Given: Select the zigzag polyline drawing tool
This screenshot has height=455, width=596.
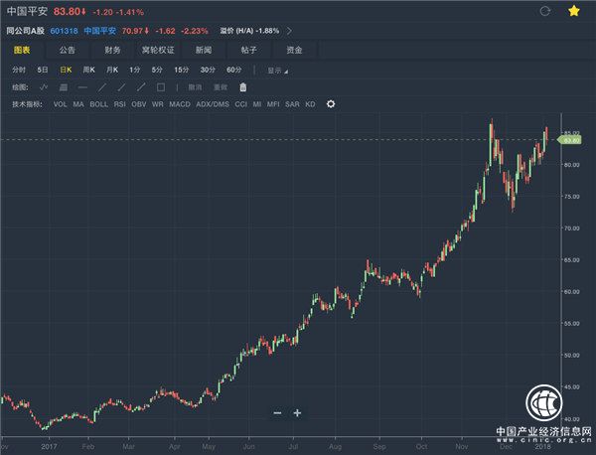Looking at the screenshot, I should coord(43,87).
